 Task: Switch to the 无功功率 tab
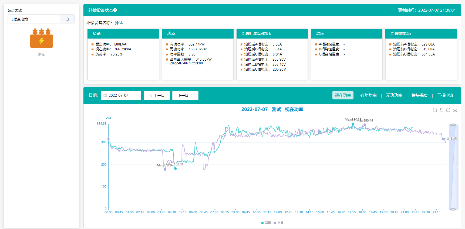394,95
